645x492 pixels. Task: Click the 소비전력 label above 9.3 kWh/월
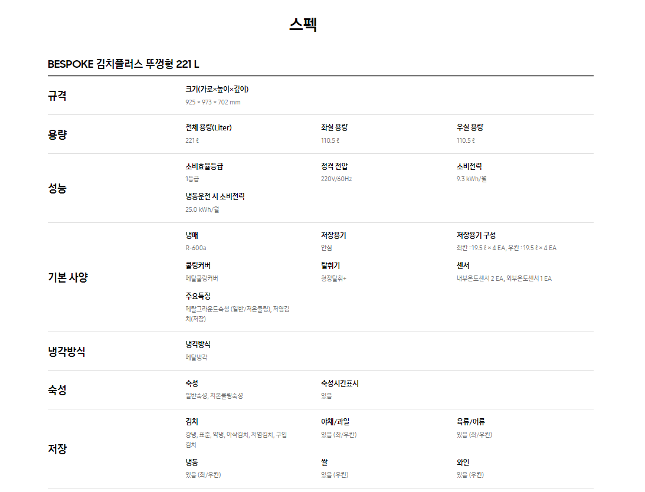coord(469,166)
